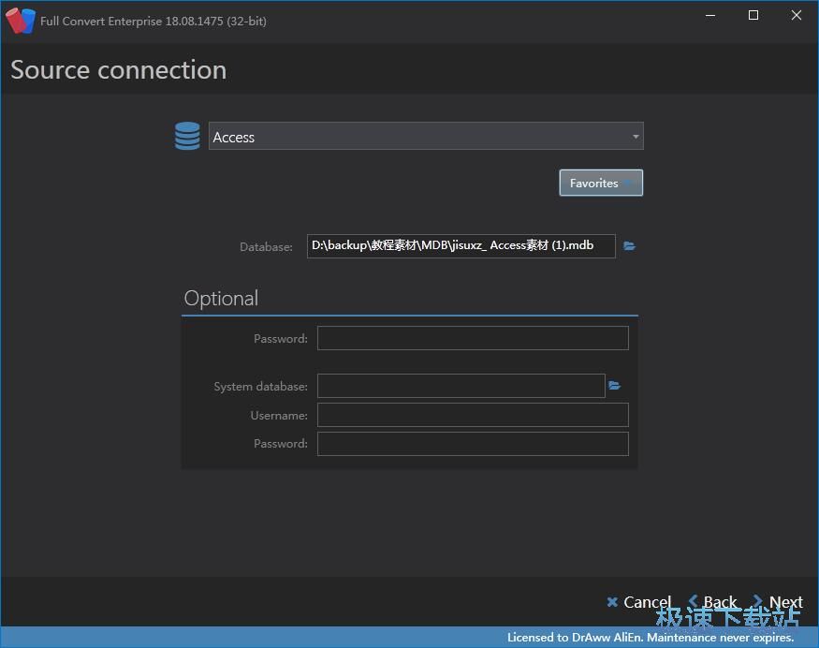Cancel the source connection setup

[x=638, y=602]
